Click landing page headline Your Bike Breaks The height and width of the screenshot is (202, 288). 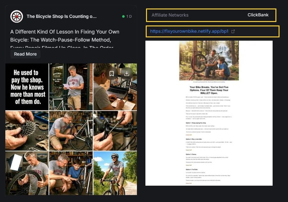point(209,90)
